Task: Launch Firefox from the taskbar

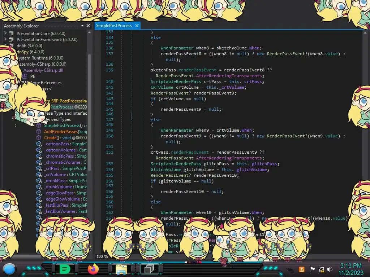Action: tap(93, 269)
